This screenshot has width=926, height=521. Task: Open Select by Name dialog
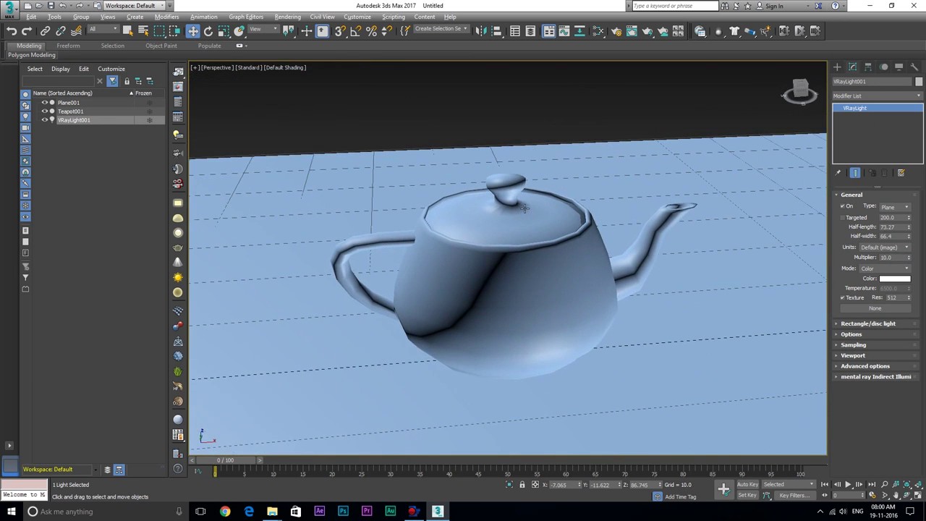(143, 31)
